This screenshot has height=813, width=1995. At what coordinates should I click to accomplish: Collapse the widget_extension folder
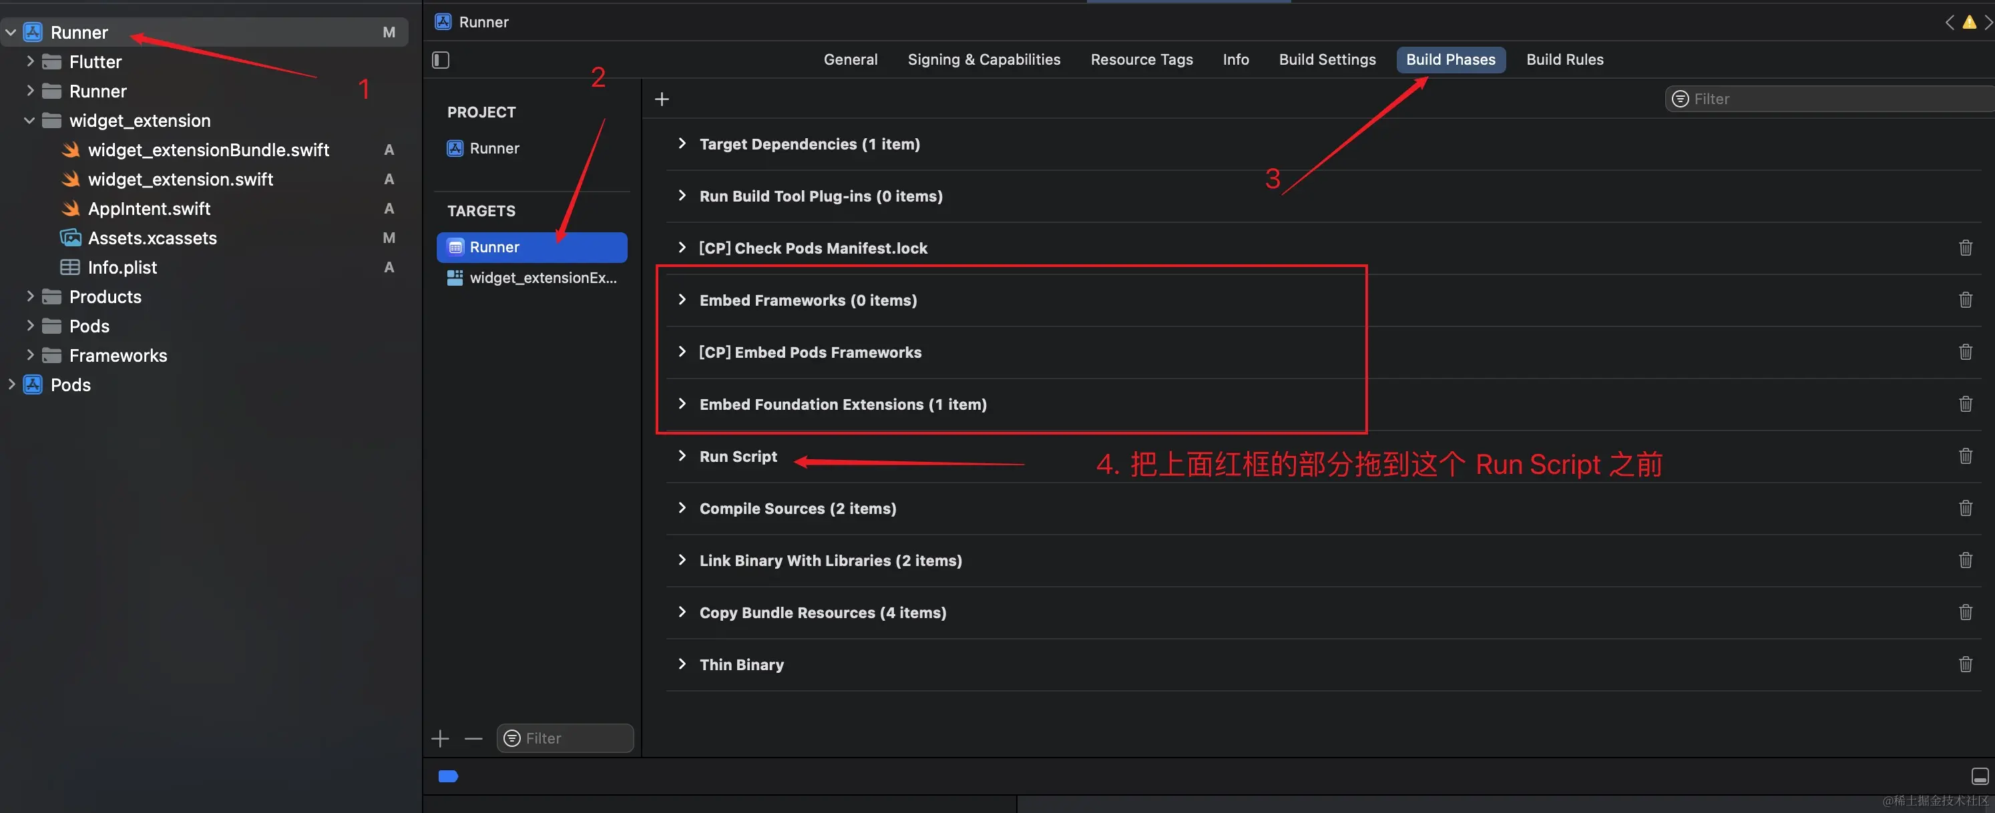(29, 121)
